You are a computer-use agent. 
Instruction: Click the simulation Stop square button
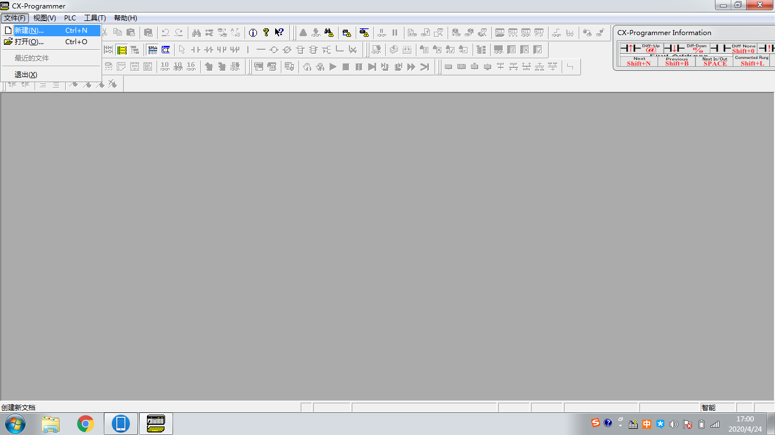(x=346, y=67)
